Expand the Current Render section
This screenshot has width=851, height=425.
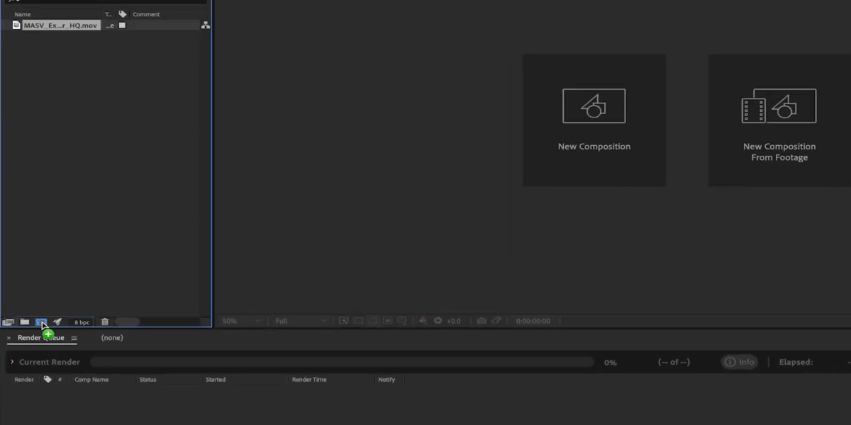point(12,362)
